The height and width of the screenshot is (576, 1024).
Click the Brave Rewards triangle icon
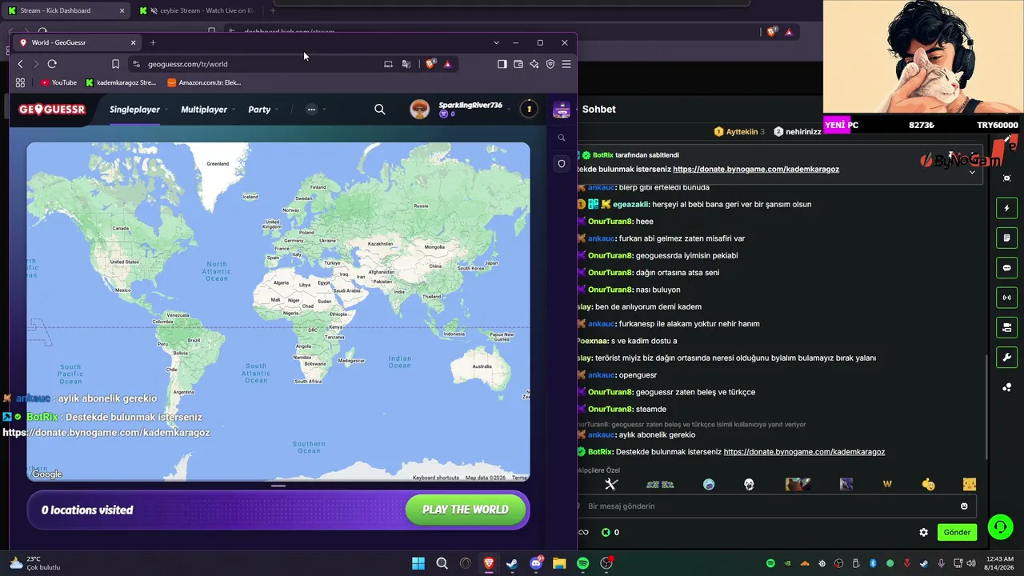[x=447, y=64]
